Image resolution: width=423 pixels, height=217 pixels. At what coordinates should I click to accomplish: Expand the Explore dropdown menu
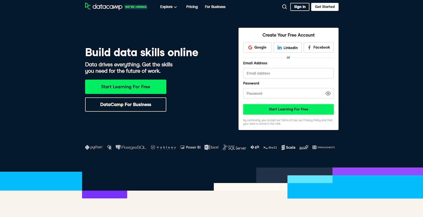coord(168,7)
